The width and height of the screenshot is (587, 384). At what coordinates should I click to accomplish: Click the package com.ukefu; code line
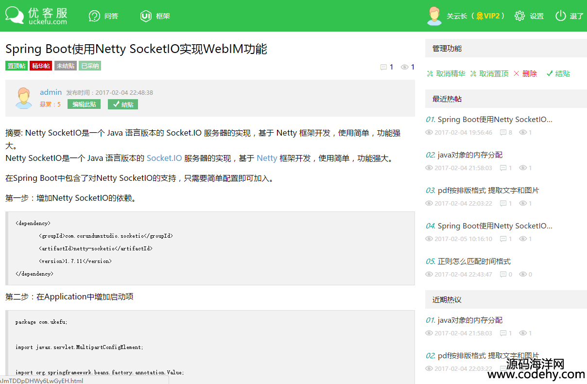(x=41, y=322)
